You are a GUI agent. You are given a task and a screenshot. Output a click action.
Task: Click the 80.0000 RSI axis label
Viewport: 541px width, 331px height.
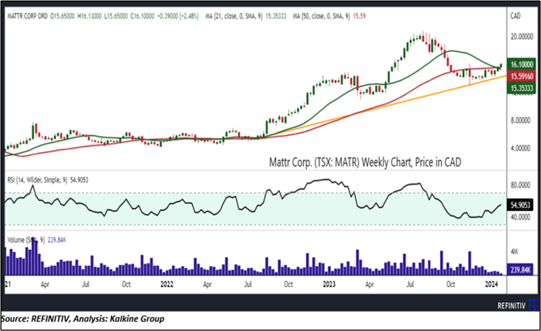520,186
